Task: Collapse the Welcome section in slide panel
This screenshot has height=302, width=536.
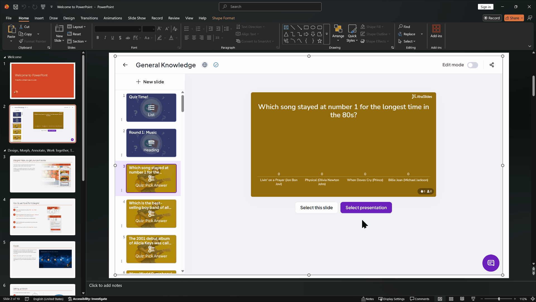Action: (x=5, y=57)
